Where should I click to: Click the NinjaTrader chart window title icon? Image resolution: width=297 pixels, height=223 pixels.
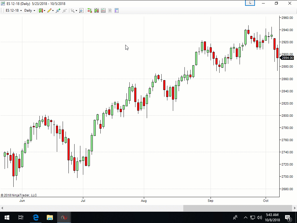pos(3,3)
